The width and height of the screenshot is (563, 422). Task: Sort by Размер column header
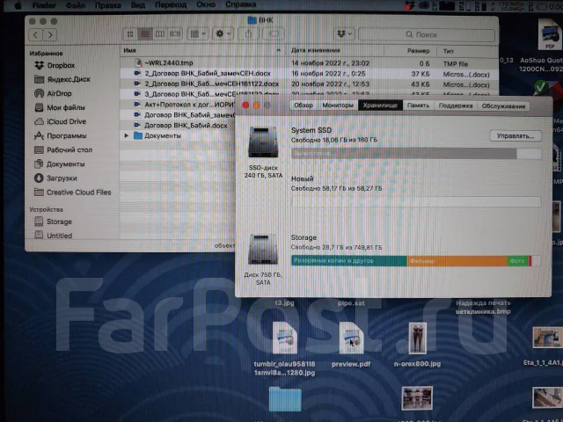(418, 51)
